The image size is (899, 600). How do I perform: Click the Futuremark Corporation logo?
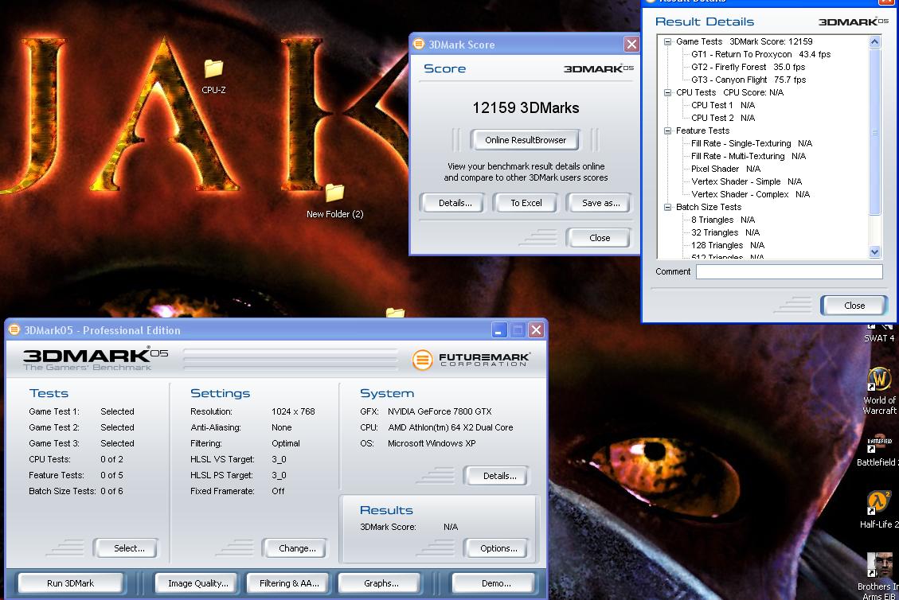click(471, 360)
